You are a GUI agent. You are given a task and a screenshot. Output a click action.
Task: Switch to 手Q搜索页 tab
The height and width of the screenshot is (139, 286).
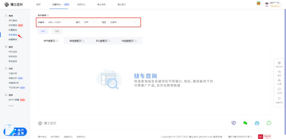tap(103, 41)
